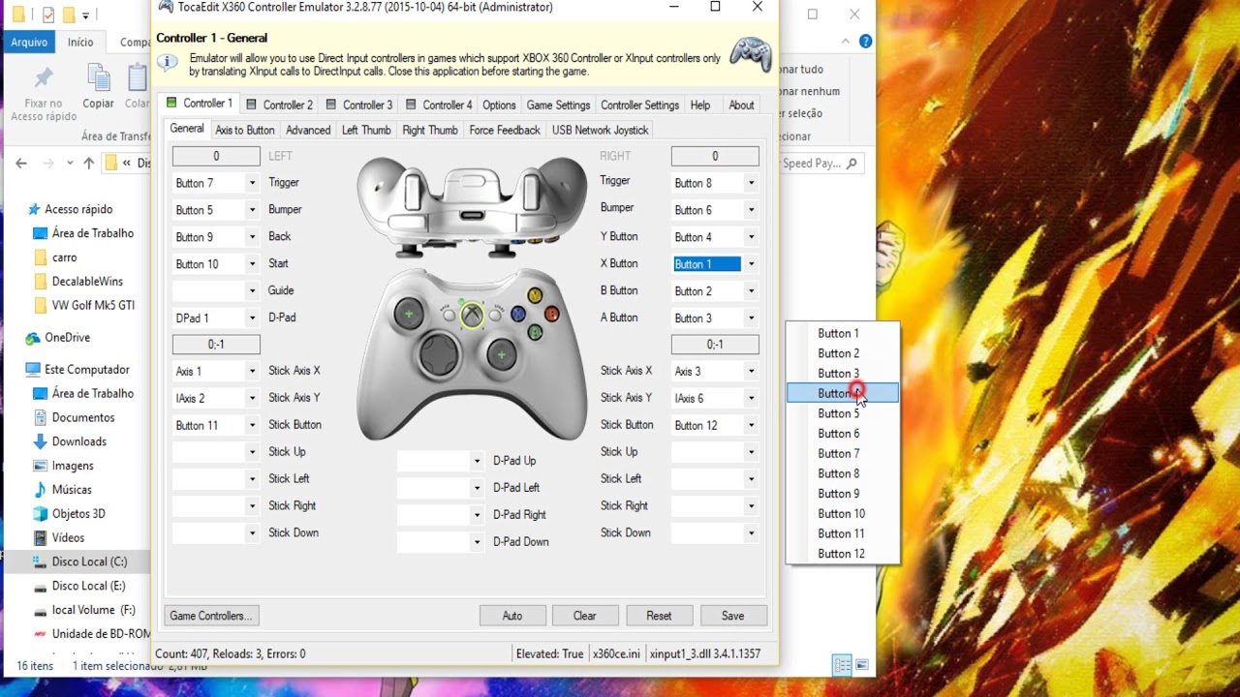The width and height of the screenshot is (1240, 697).
Task: Choose Button 4 in the popup list
Action: click(842, 393)
